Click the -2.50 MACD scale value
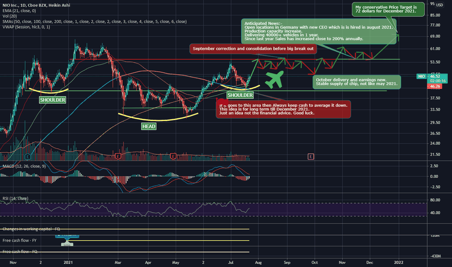Viewport: 452px width, 267px height. tap(434, 187)
